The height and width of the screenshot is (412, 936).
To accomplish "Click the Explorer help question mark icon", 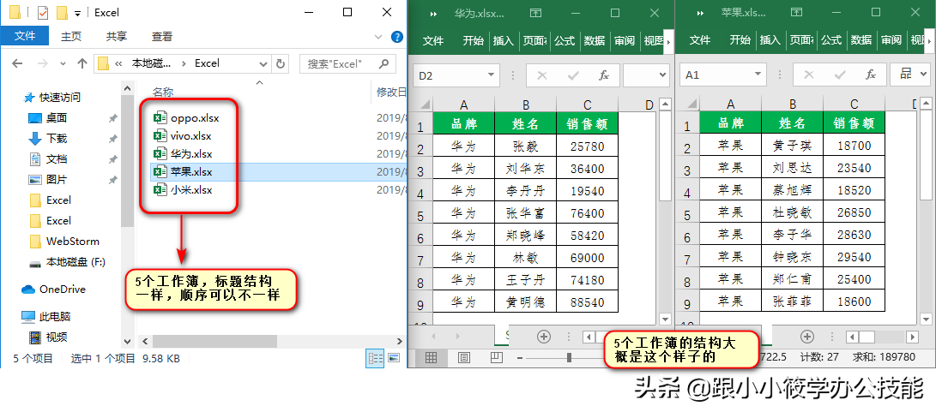I will point(397,37).
